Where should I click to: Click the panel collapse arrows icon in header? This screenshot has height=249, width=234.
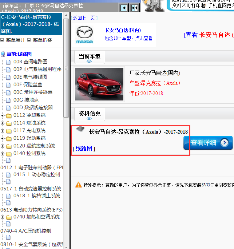(135, 8)
